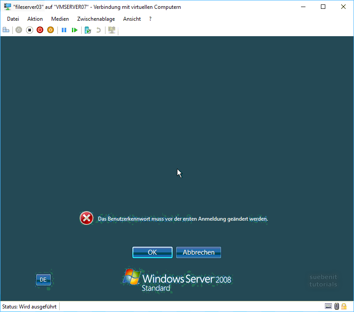Click the 'Status: Wird ausgeführt' status text
Viewport: 354px width, 312px height.
tap(29, 307)
